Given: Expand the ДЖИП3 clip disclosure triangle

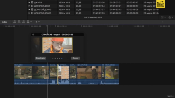Looking at the screenshot, I should pos(29,2).
